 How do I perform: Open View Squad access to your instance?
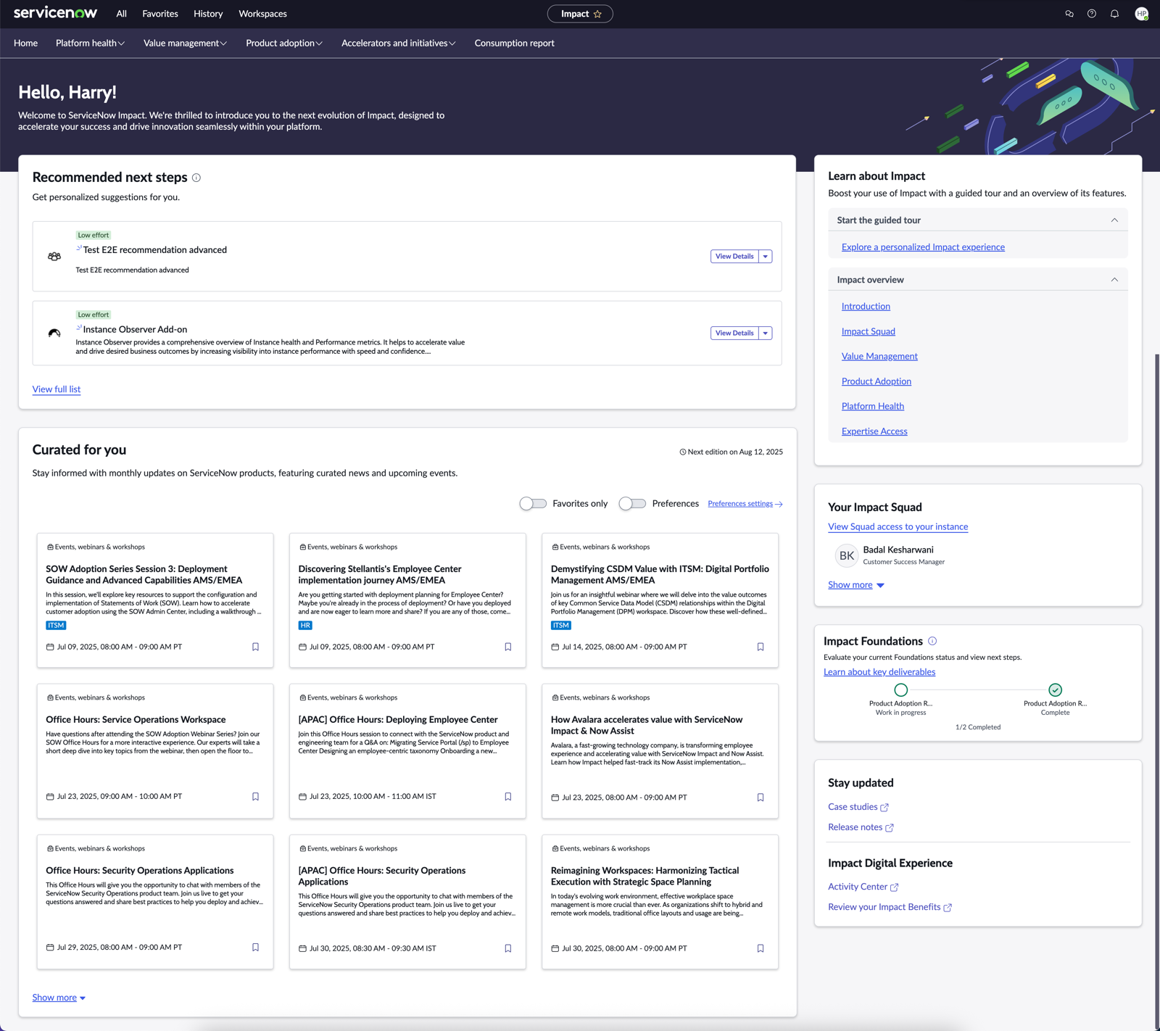click(898, 527)
